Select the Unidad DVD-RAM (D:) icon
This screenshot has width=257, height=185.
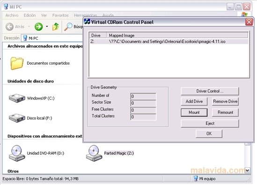(x=17, y=153)
